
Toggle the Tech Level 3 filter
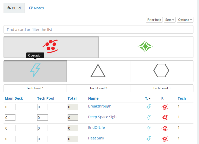pyautogui.click(x=162, y=88)
